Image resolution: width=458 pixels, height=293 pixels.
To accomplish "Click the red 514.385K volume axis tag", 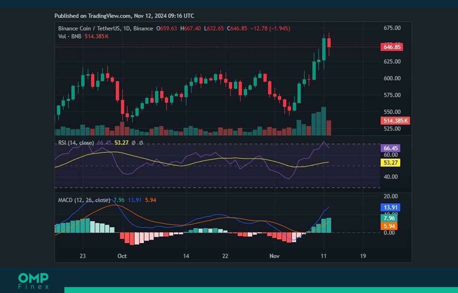I will pyautogui.click(x=395, y=121).
